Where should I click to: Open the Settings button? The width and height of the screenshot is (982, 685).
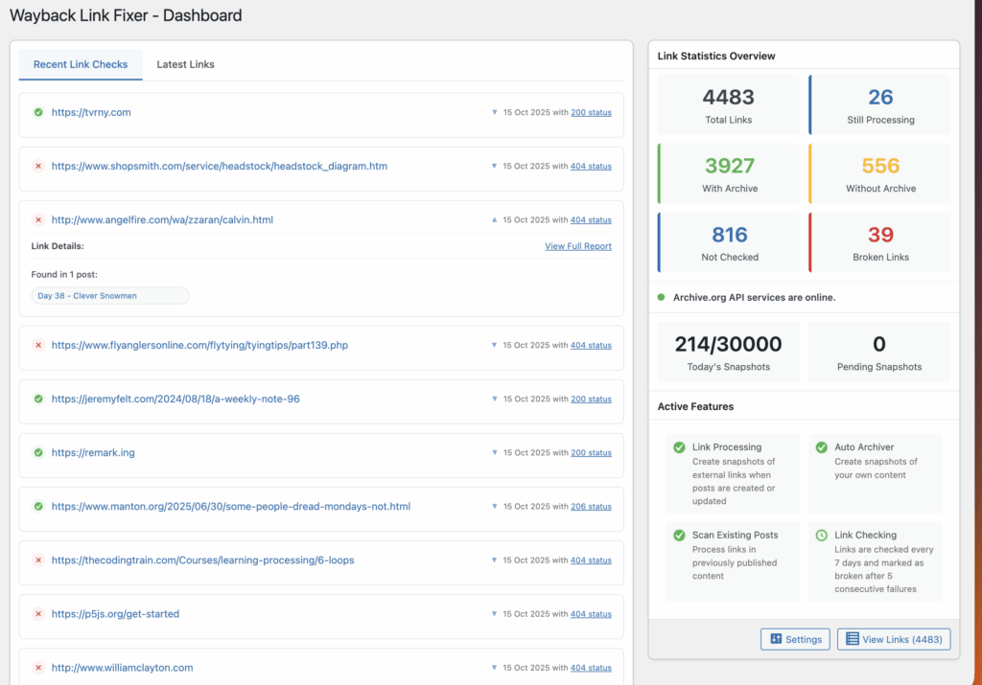[795, 639]
